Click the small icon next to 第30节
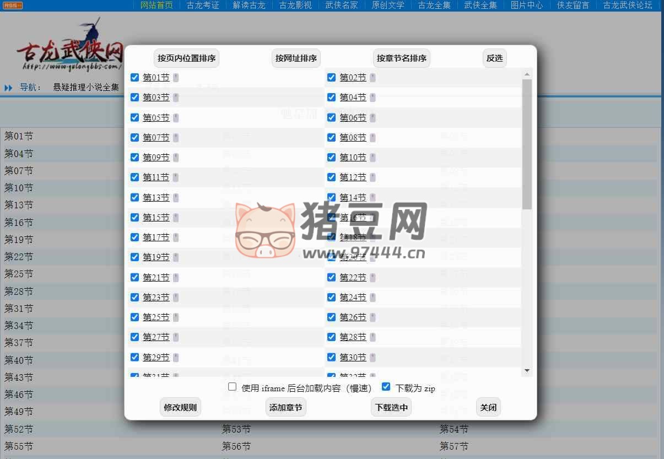Image resolution: width=664 pixels, height=459 pixels. [x=373, y=358]
